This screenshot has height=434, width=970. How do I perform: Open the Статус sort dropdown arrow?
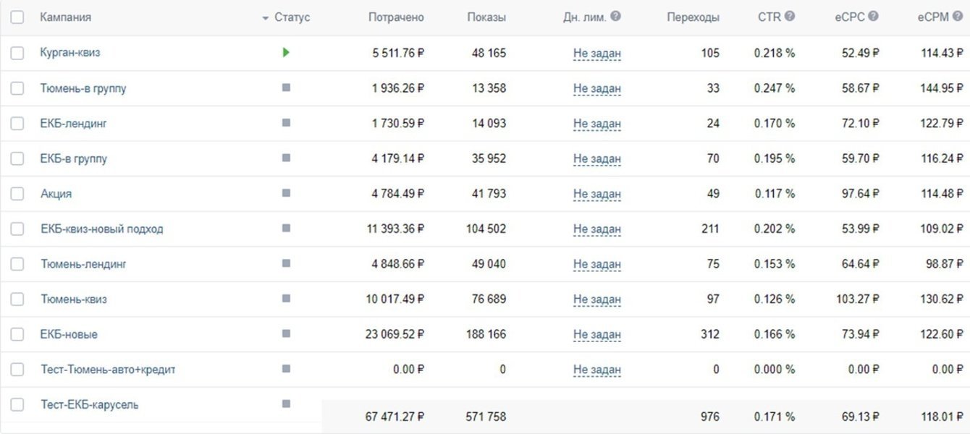[x=266, y=17]
